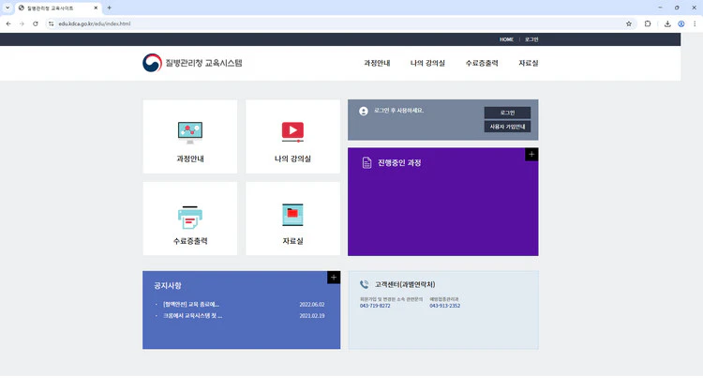Open 나의 강의실 video play icon
This screenshot has height=378, width=703.
coord(292,131)
